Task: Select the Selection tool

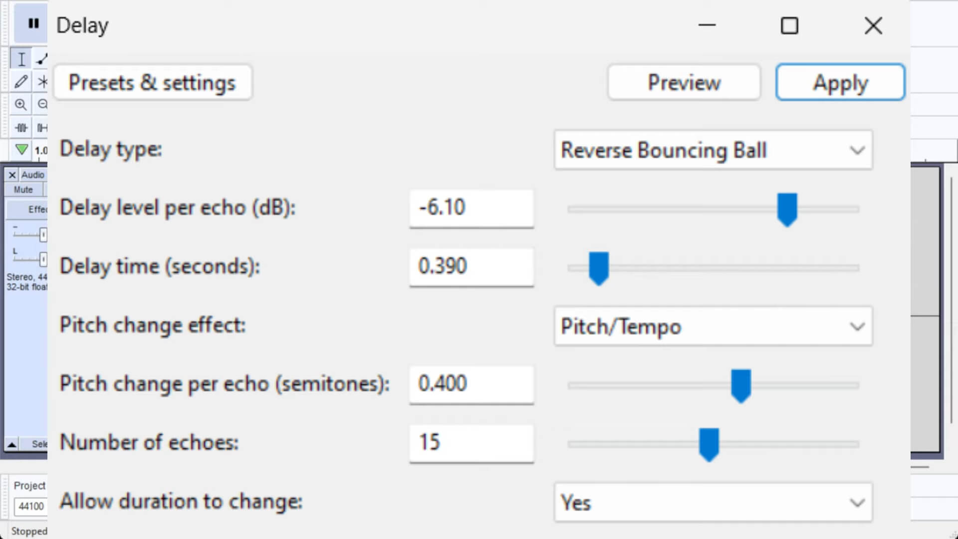Action: (21, 59)
